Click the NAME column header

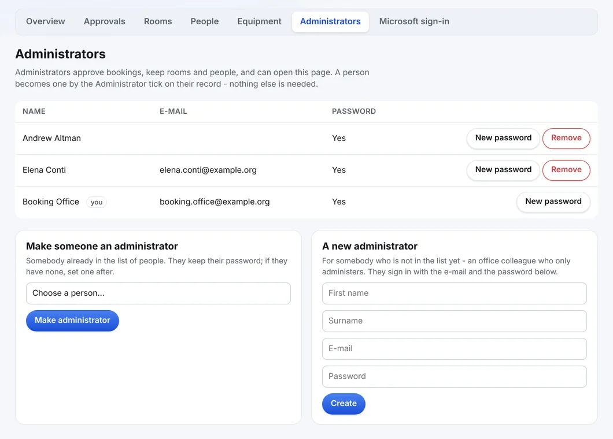click(x=34, y=111)
